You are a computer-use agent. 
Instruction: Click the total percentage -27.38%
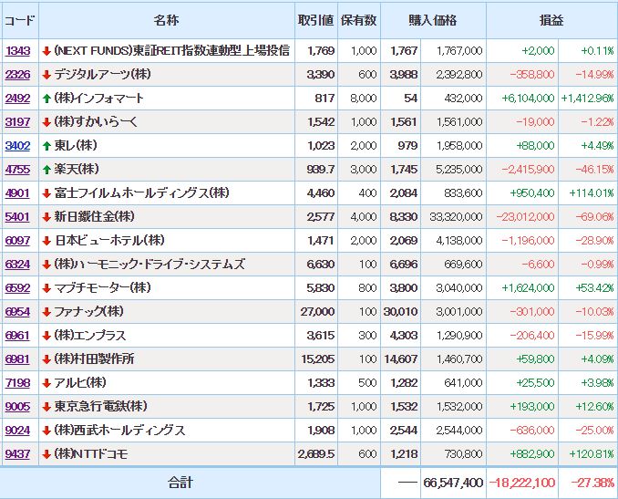(x=592, y=483)
